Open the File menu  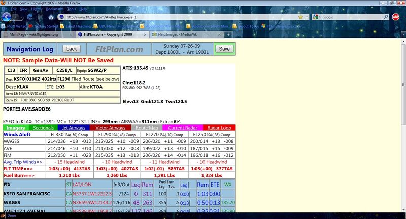tap(5, 9)
